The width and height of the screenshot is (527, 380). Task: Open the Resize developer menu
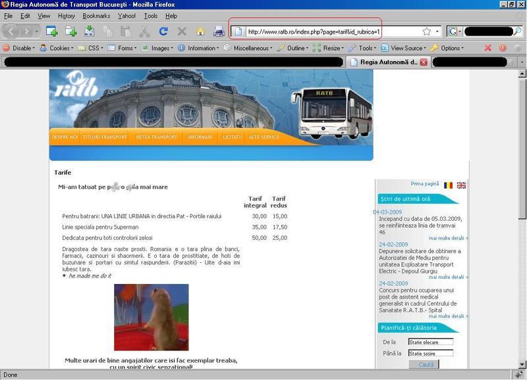tap(328, 48)
